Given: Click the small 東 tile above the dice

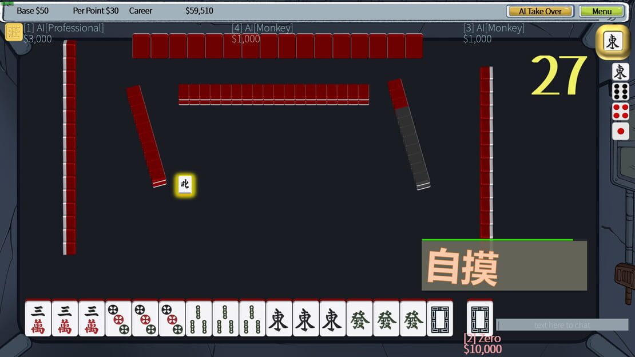Looking at the screenshot, I should pyautogui.click(x=620, y=72).
